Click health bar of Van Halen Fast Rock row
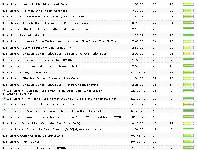197x150 pixels. click(188, 123)
